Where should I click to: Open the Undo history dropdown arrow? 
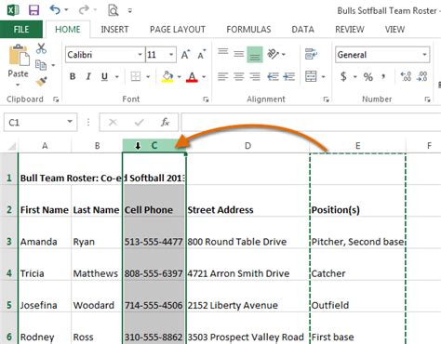(66, 10)
